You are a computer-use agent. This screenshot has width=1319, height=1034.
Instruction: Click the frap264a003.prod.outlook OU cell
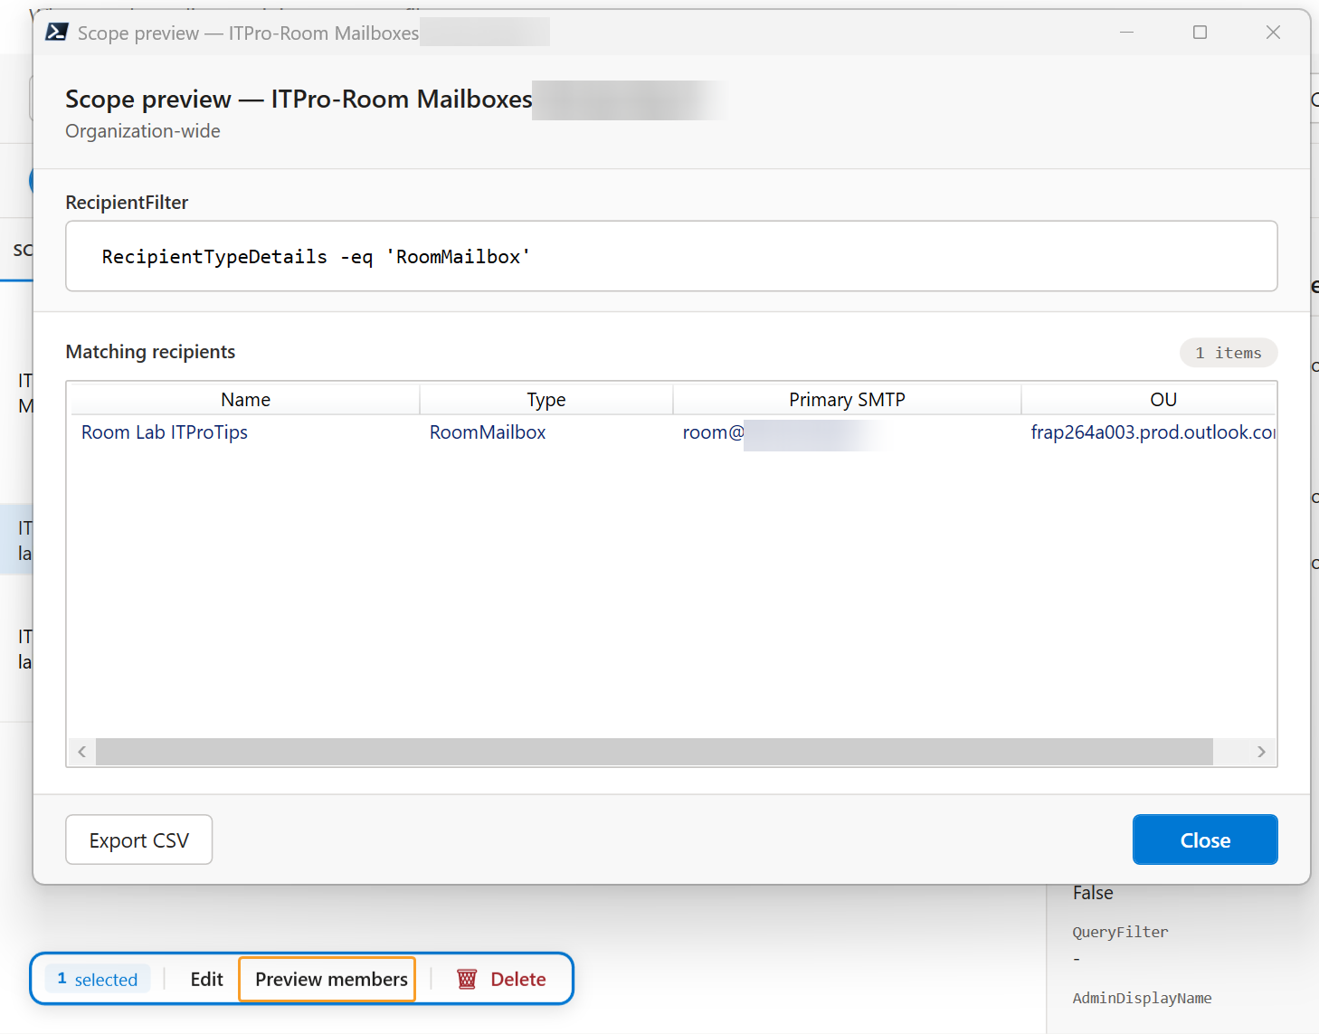(1153, 432)
